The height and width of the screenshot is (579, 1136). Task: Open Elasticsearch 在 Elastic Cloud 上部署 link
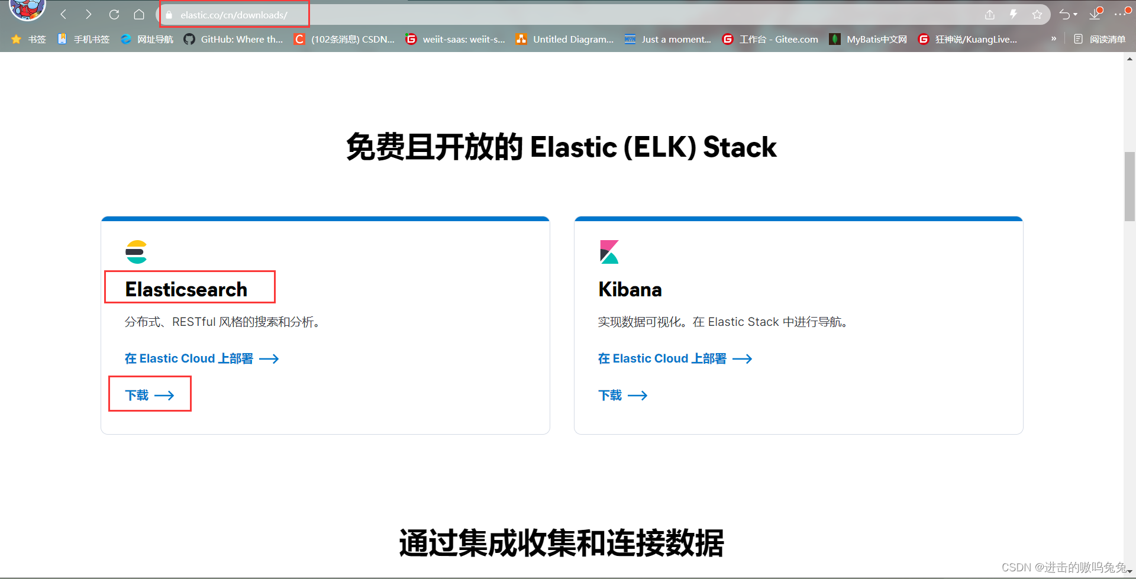pos(201,358)
